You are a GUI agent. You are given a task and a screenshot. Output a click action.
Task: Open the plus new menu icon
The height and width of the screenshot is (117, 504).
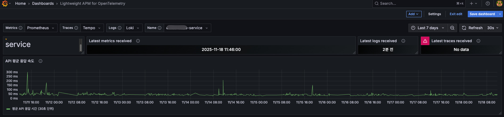pyautogui.click(x=473, y=3)
